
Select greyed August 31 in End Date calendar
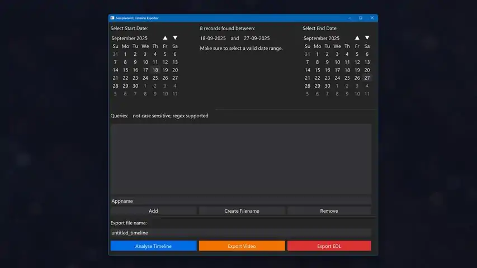[308, 54]
